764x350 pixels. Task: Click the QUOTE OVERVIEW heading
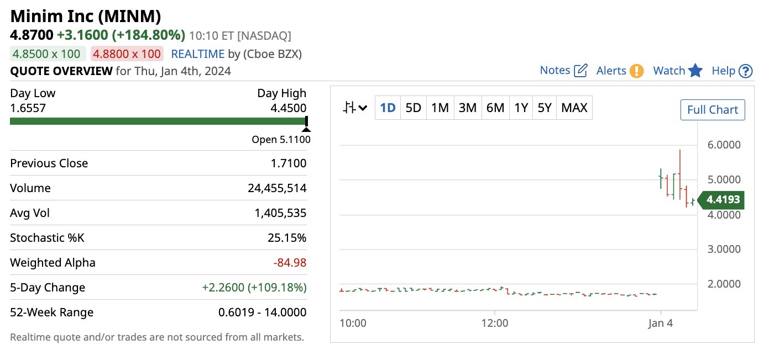pos(61,71)
